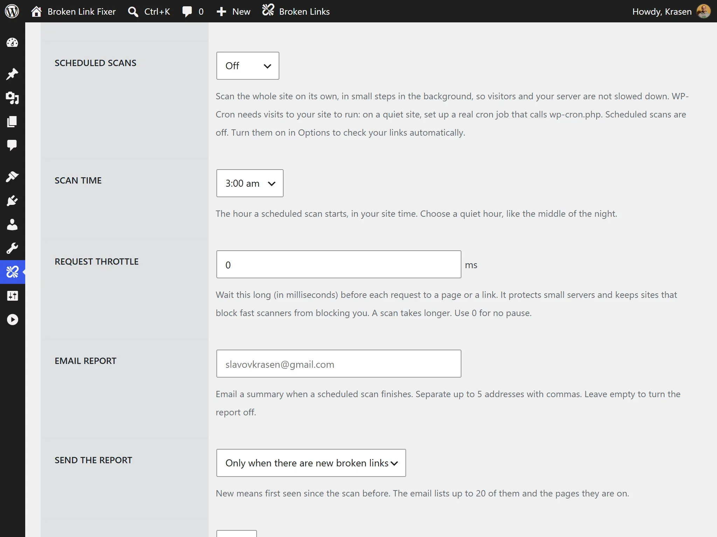Open the Settings sliders sidebar icon
Image resolution: width=717 pixels, height=537 pixels.
point(12,296)
